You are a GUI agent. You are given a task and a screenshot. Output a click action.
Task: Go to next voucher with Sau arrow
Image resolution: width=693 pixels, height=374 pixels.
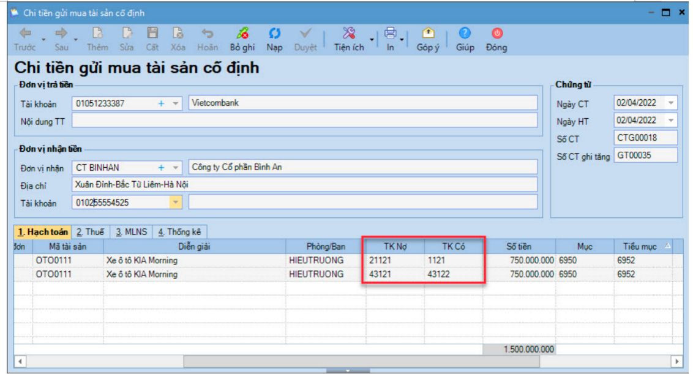click(x=61, y=33)
